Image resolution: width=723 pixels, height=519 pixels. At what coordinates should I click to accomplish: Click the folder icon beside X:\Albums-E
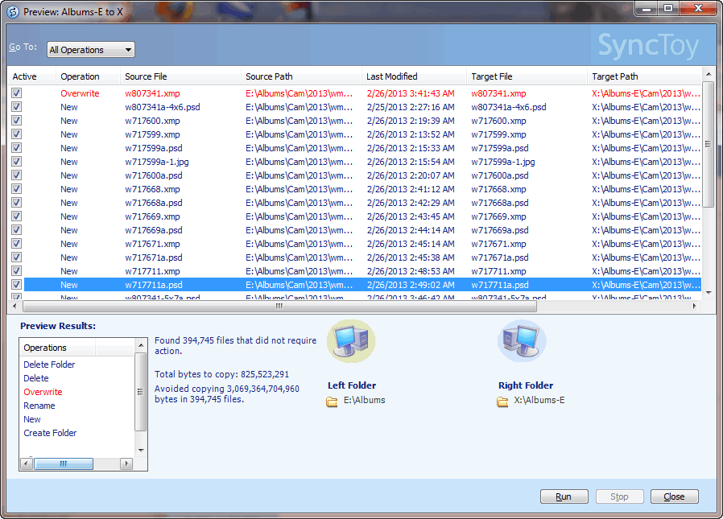tap(502, 402)
